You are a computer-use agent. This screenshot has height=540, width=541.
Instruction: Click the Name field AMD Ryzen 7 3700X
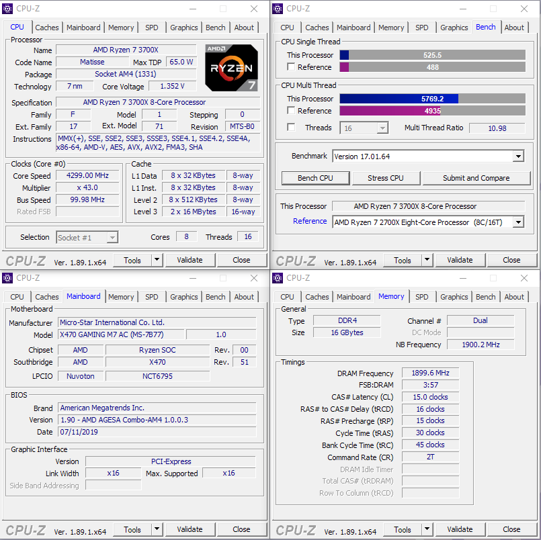coord(126,50)
